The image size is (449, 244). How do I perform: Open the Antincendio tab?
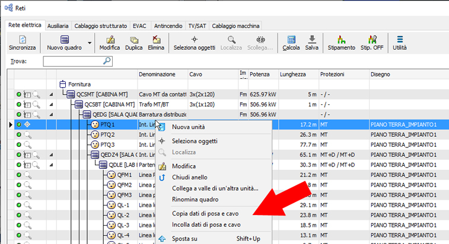168,26
